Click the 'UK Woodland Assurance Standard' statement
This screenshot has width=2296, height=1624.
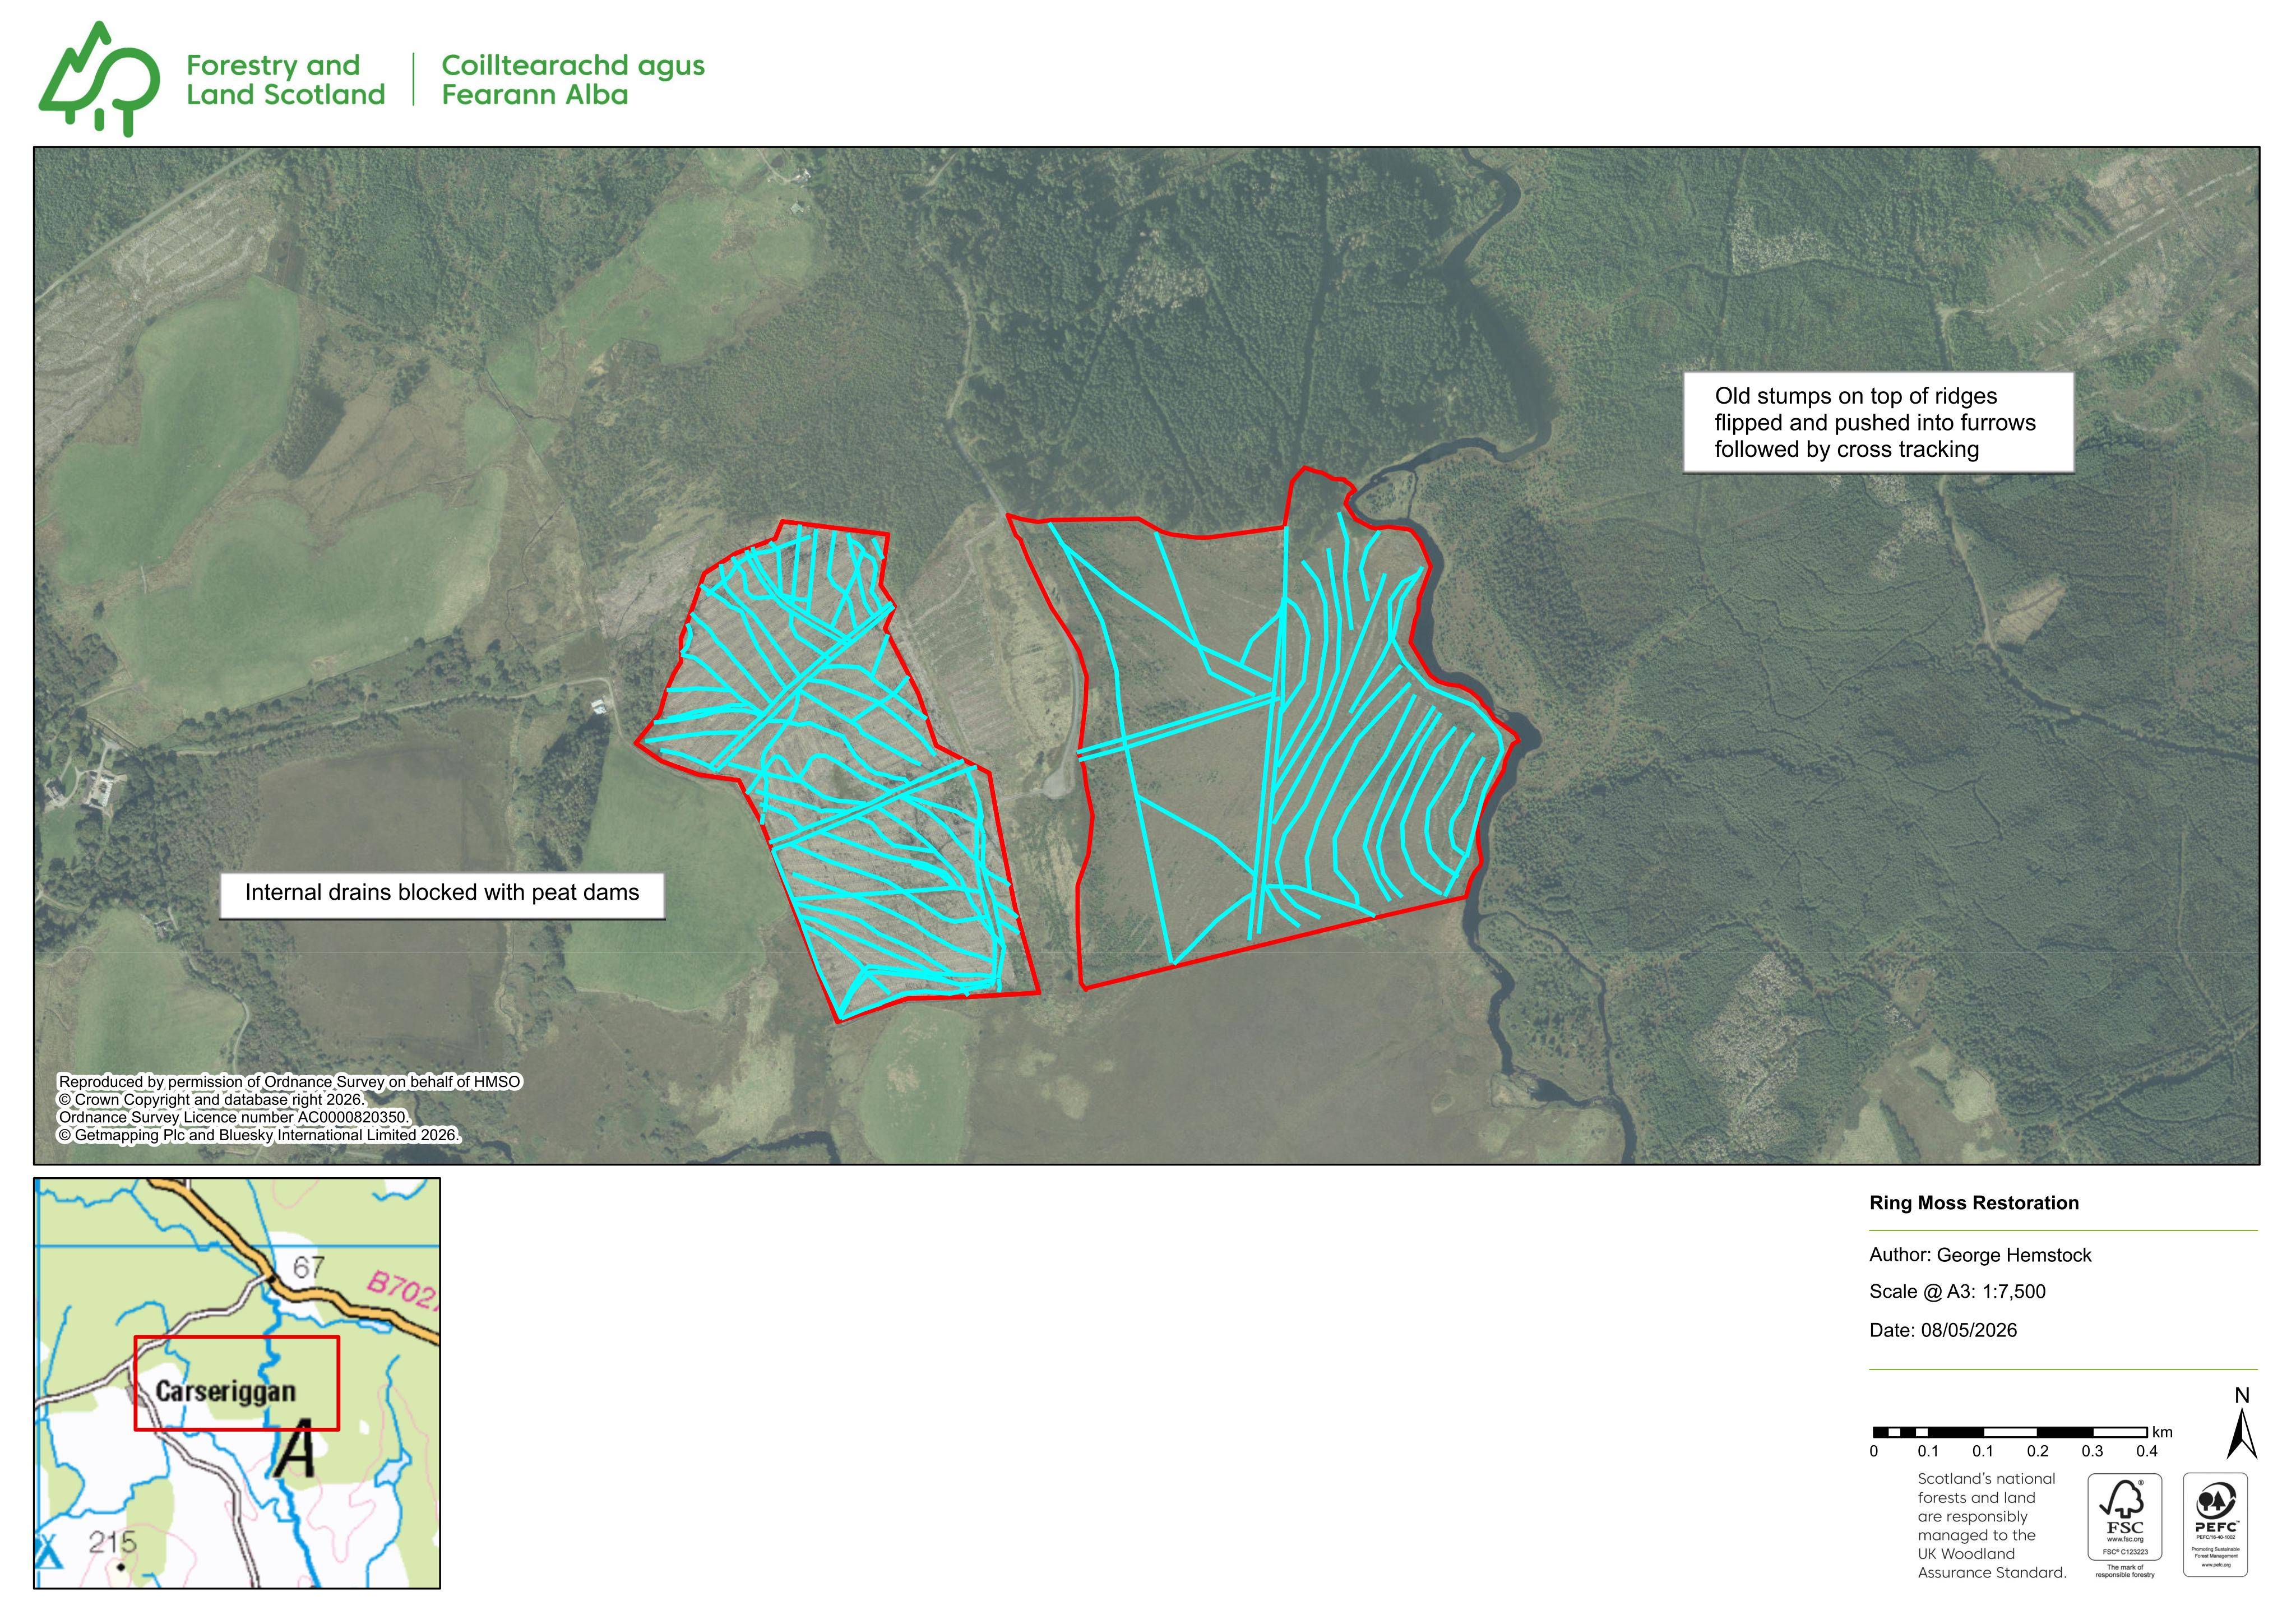pos(1991,1525)
